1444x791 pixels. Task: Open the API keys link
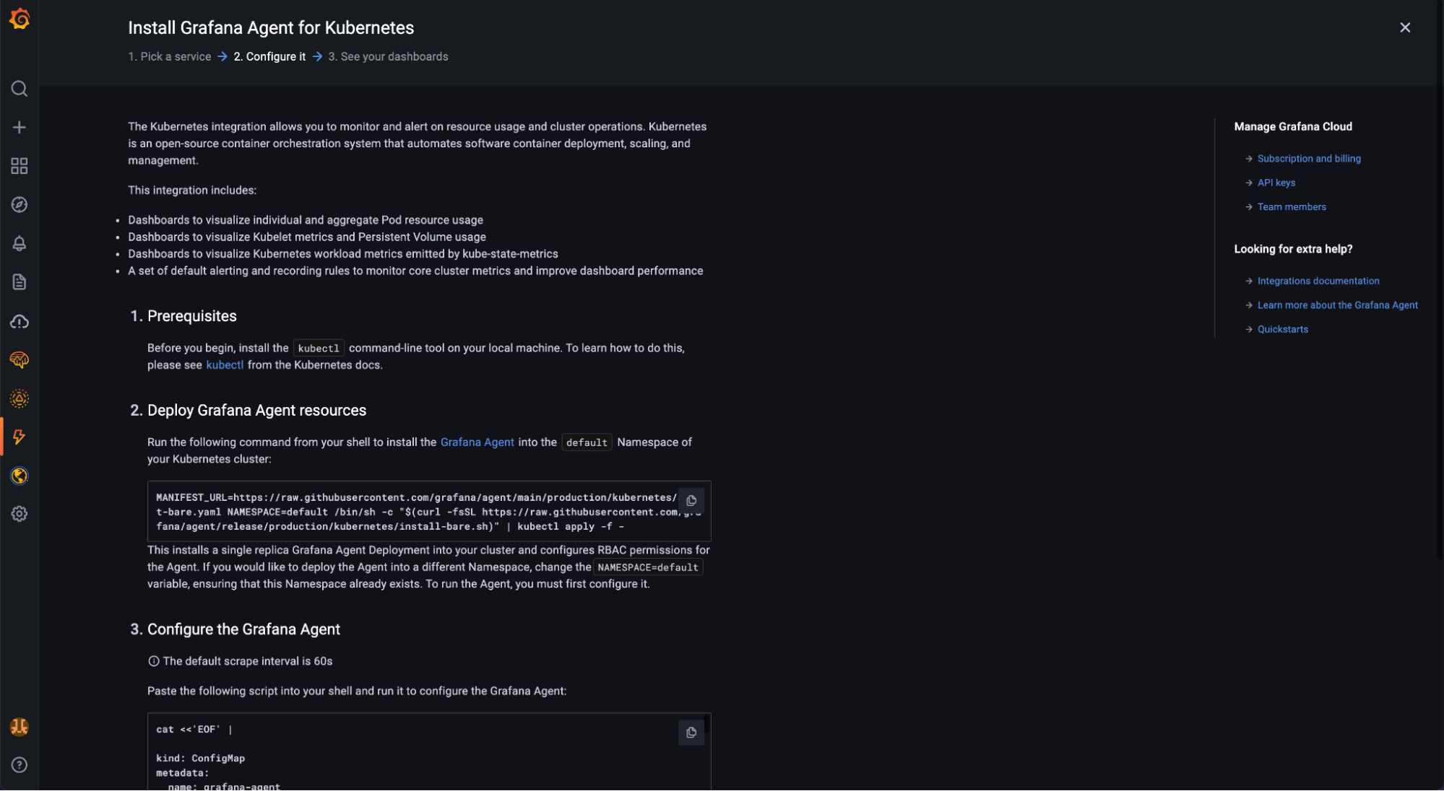point(1276,183)
